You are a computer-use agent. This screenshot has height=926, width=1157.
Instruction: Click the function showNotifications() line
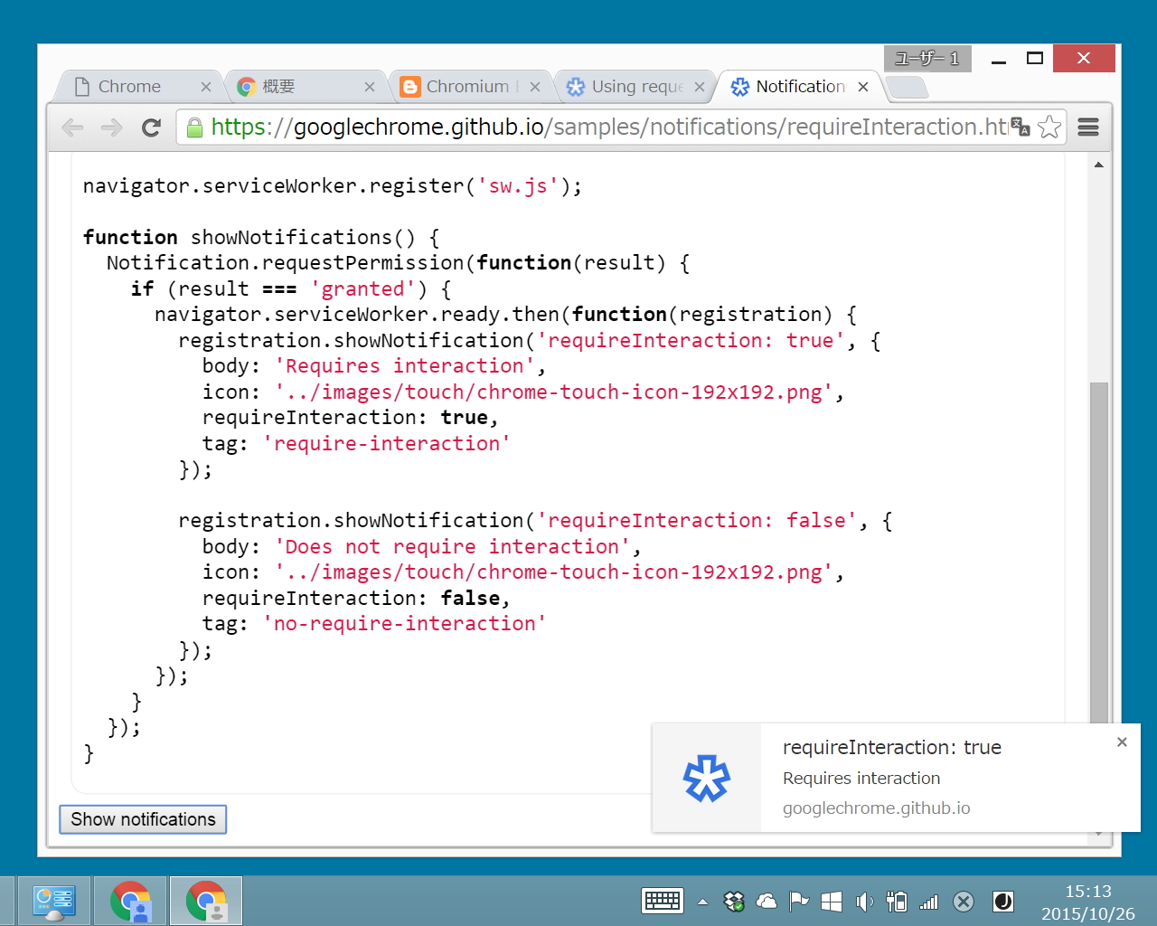tap(262, 238)
